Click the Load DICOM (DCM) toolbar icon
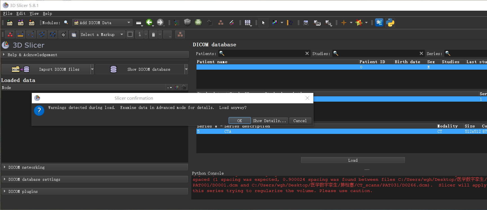Image resolution: width=487 pixels, height=210 pixels. (21, 23)
